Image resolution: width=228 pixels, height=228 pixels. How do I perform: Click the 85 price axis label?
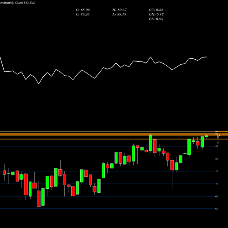click(x=217, y=146)
